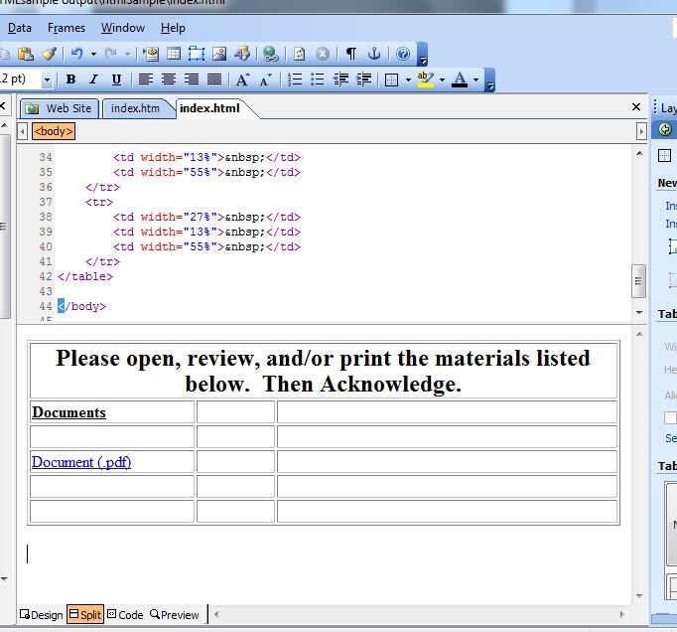This screenshot has width=677, height=632.
Task: Increase font size with large A
Action: click(x=242, y=79)
